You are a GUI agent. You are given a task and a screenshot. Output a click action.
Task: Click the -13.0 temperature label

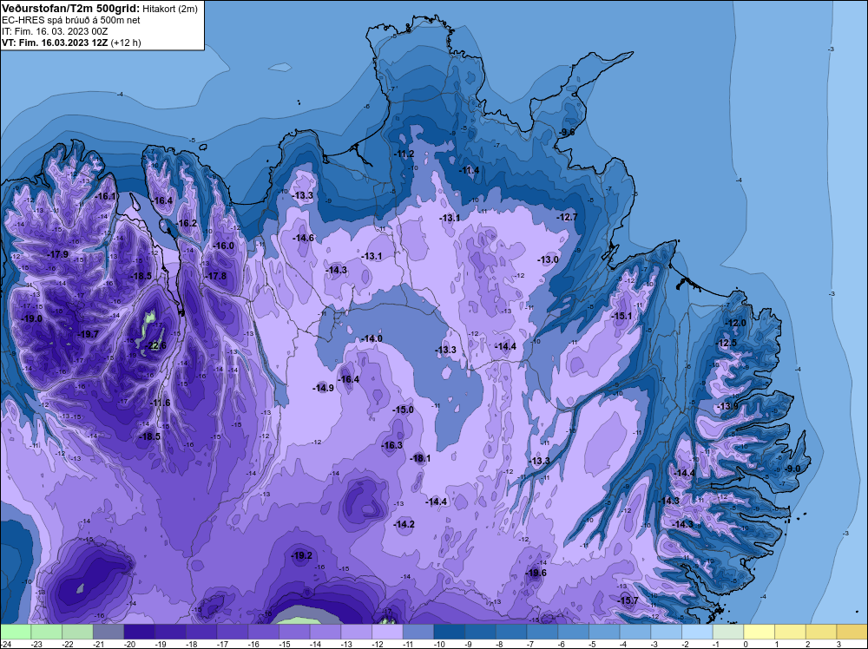tap(548, 259)
